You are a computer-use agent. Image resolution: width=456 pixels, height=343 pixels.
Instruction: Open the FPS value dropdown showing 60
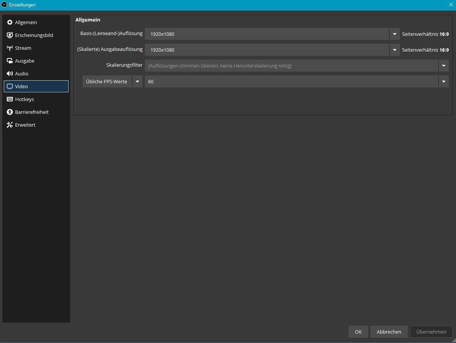444,81
